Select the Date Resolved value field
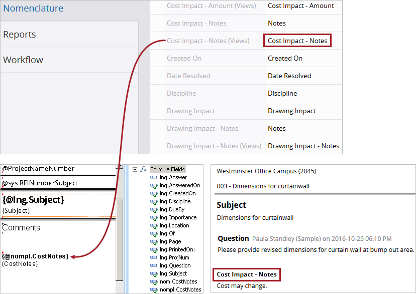This screenshot has width=416, height=294. click(289, 76)
